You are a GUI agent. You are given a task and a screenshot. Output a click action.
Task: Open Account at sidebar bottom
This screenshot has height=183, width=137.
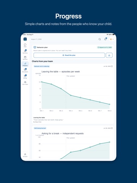pyautogui.click(x=25, y=155)
